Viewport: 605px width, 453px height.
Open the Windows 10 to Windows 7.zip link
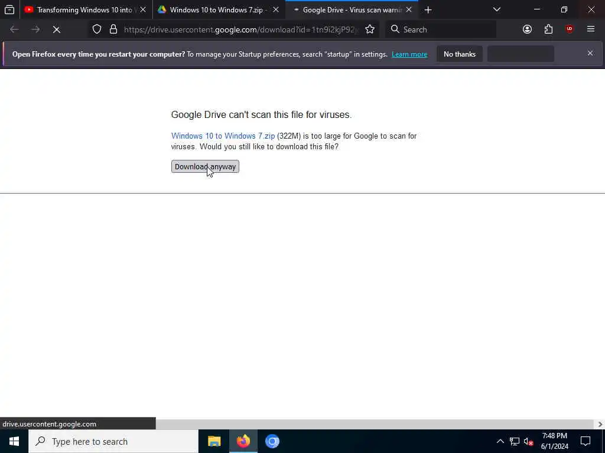pyautogui.click(x=223, y=136)
